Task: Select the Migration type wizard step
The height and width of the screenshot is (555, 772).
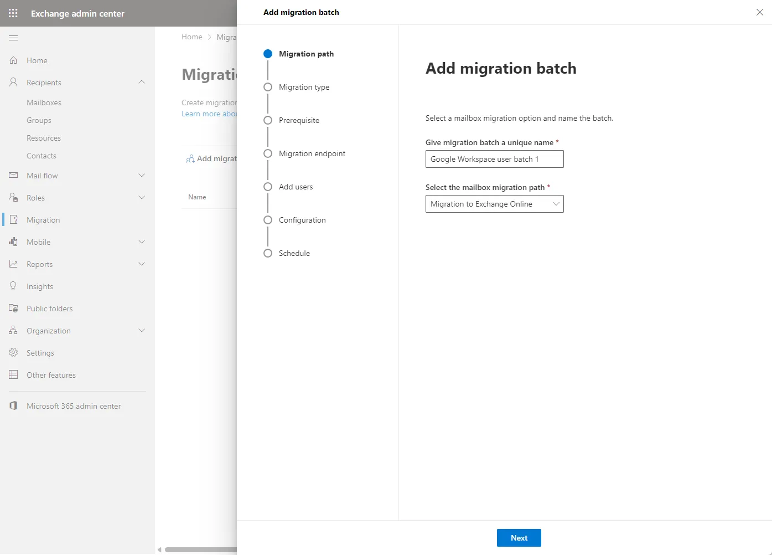Action: tap(304, 87)
